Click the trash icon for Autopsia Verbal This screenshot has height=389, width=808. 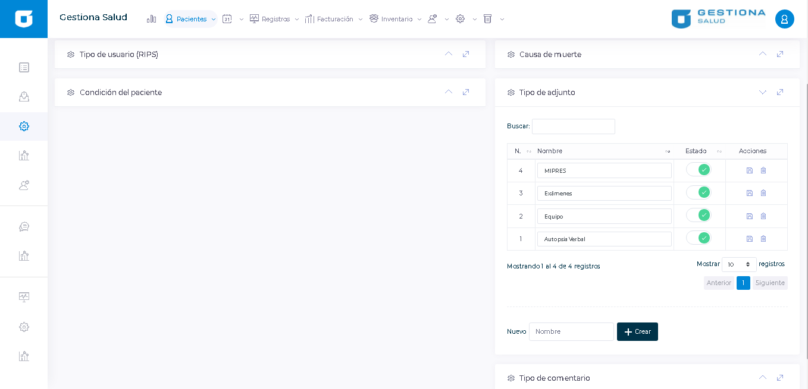pos(763,239)
